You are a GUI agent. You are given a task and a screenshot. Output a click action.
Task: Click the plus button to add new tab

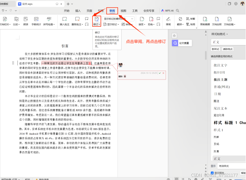point(68,4)
